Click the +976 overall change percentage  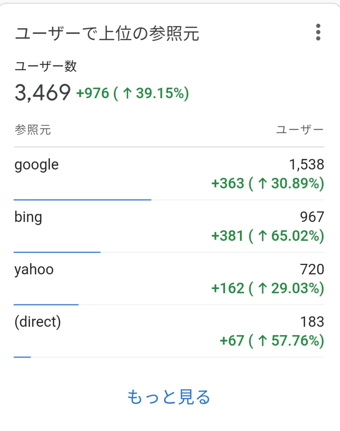(x=132, y=93)
